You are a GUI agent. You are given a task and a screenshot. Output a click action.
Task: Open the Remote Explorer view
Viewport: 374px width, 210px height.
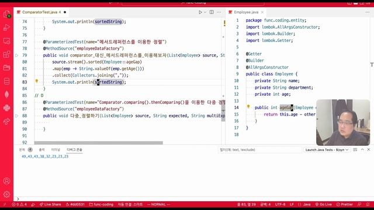coord(6,41)
